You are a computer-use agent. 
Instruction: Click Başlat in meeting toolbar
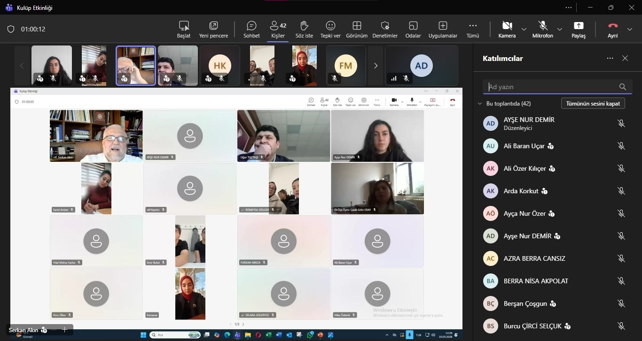point(184,29)
